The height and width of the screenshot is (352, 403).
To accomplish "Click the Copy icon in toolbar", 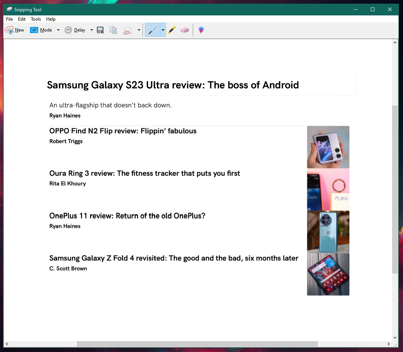I will (113, 30).
